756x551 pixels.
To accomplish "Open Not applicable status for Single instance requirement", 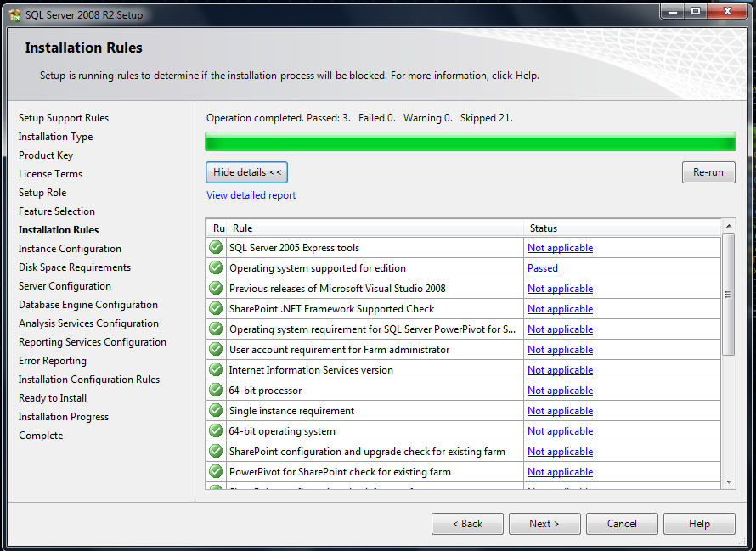I will [x=560, y=411].
